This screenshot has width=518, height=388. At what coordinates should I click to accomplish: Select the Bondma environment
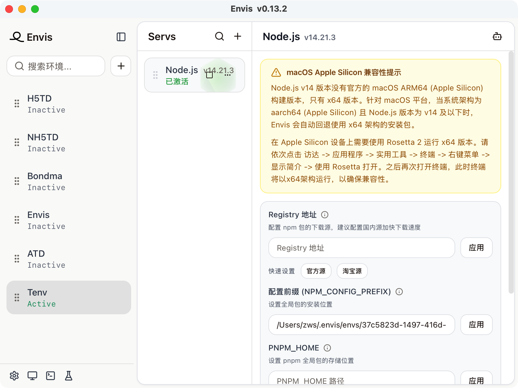69,181
